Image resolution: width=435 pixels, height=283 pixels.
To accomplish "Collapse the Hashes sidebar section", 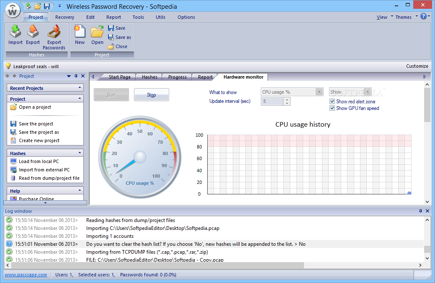I will coord(80,153).
